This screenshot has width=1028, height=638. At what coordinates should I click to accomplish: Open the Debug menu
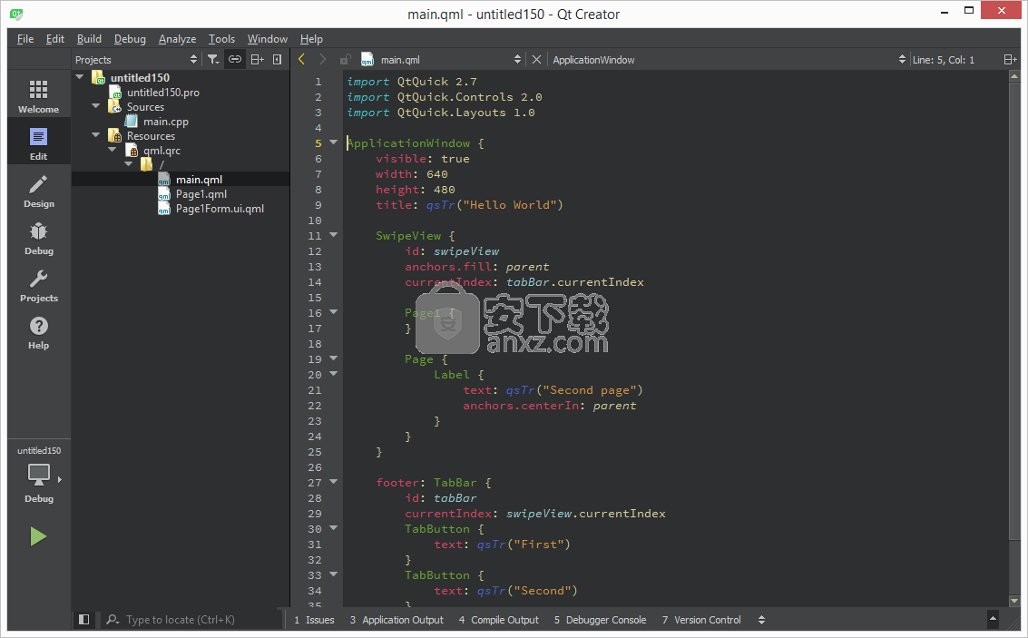click(x=130, y=39)
